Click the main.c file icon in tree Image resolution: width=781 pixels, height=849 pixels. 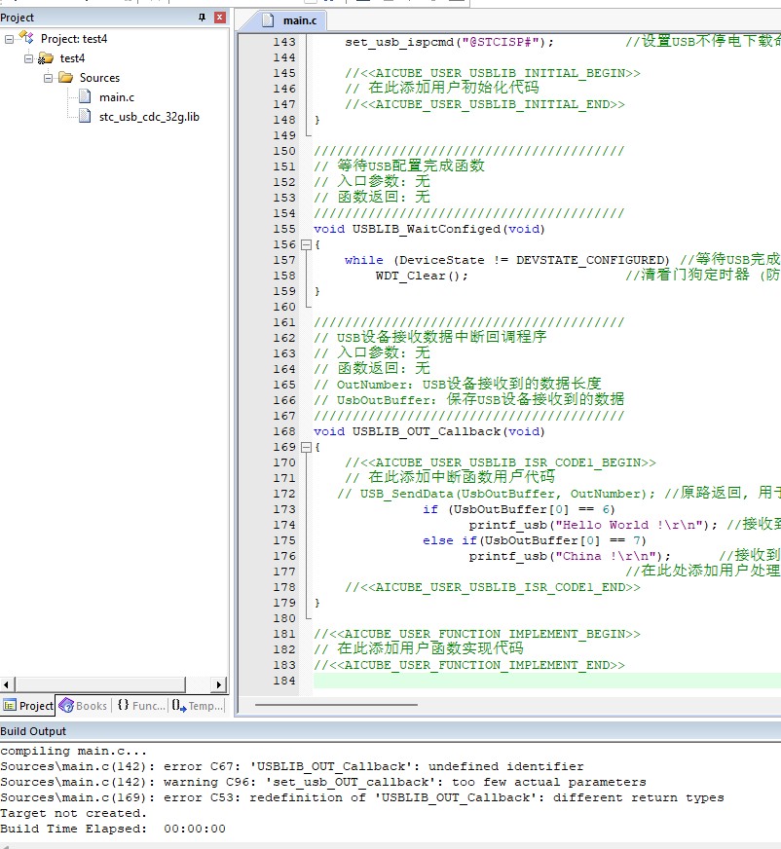[x=85, y=97]
